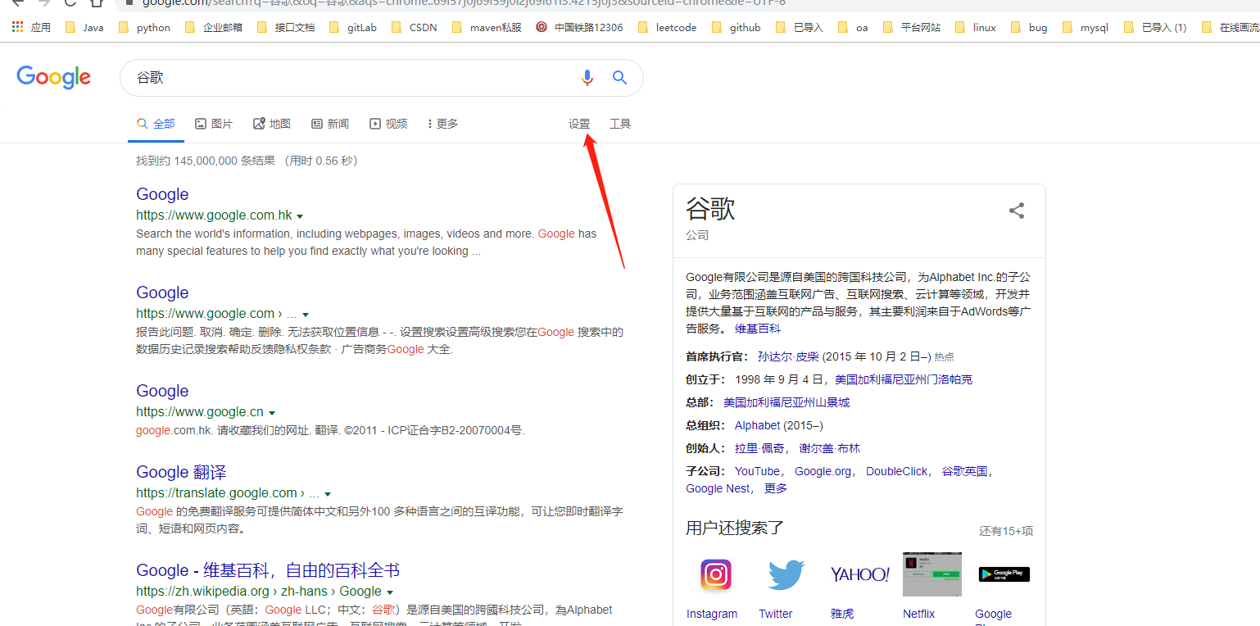Expand dropdown arrow beside translate.google.com
This screenshot has height=626, width=1260.
(328, 494)
